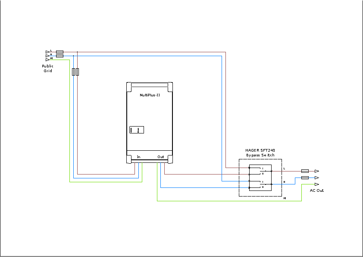
Task: Click the Public Grid text label
Action: pos(47,68)
